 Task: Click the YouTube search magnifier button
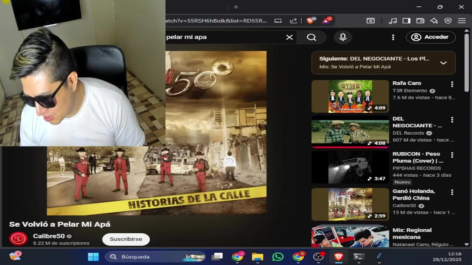(x=312, y=37)
